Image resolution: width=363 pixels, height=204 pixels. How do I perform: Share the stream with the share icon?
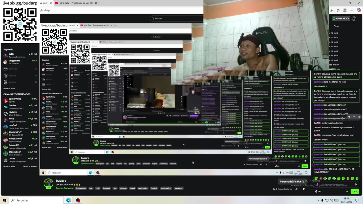(296, 189)
